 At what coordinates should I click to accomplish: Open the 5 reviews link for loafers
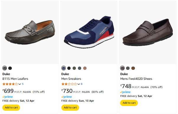[x=23, y=84]
